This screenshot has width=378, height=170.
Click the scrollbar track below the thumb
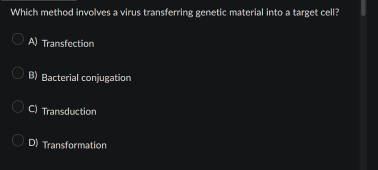363,93
